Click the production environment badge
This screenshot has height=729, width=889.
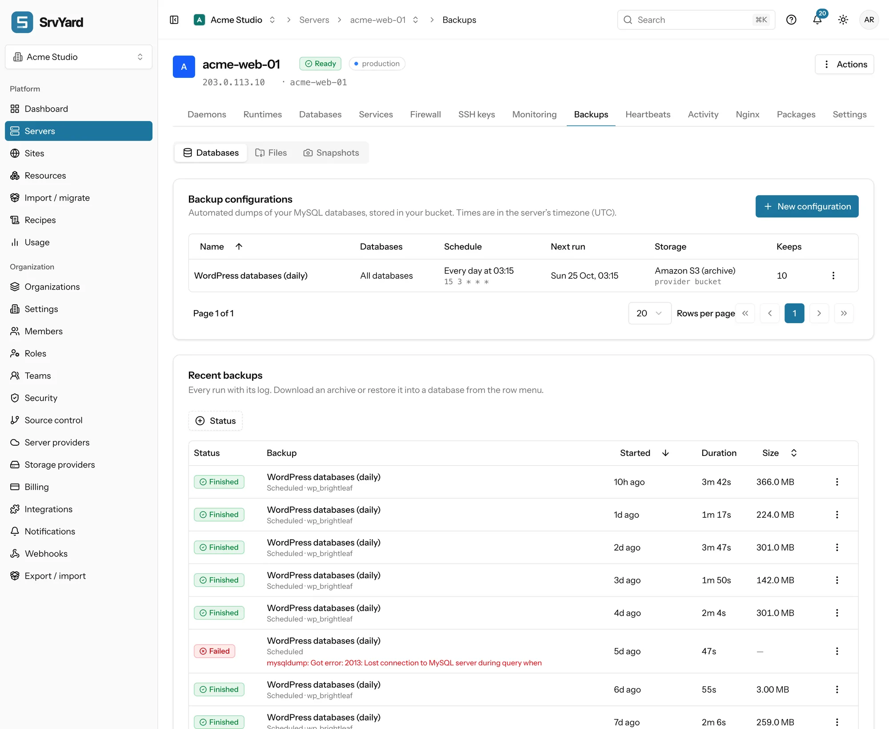coord(377,64)
